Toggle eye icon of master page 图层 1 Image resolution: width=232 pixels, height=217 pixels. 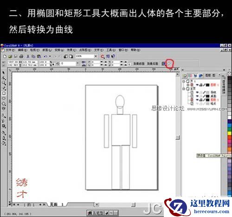197,100
